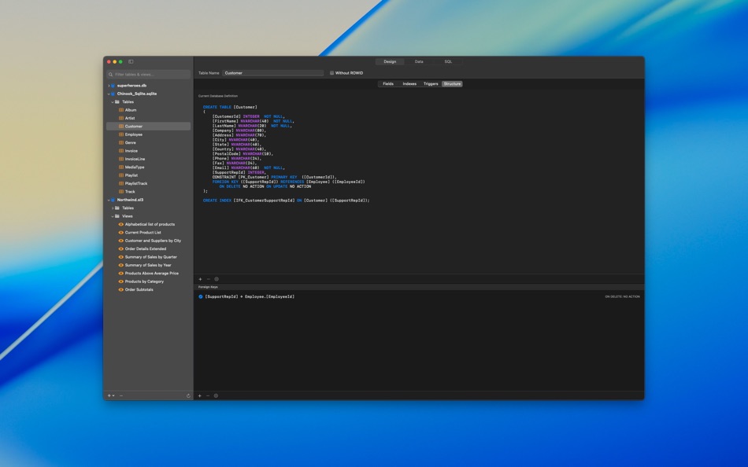748x467 pixels.
Task: Open the Data tab
Action: click(418, 61)
